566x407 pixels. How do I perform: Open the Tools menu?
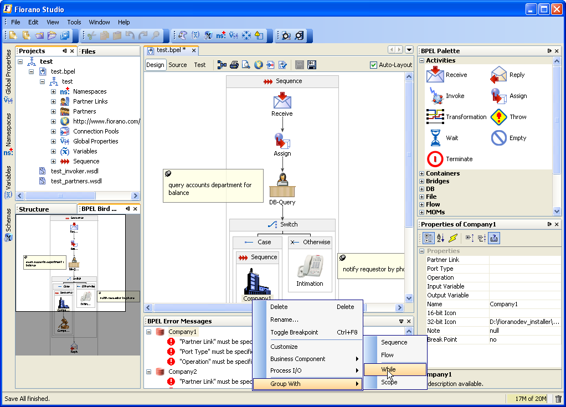(x=74, y=22)
